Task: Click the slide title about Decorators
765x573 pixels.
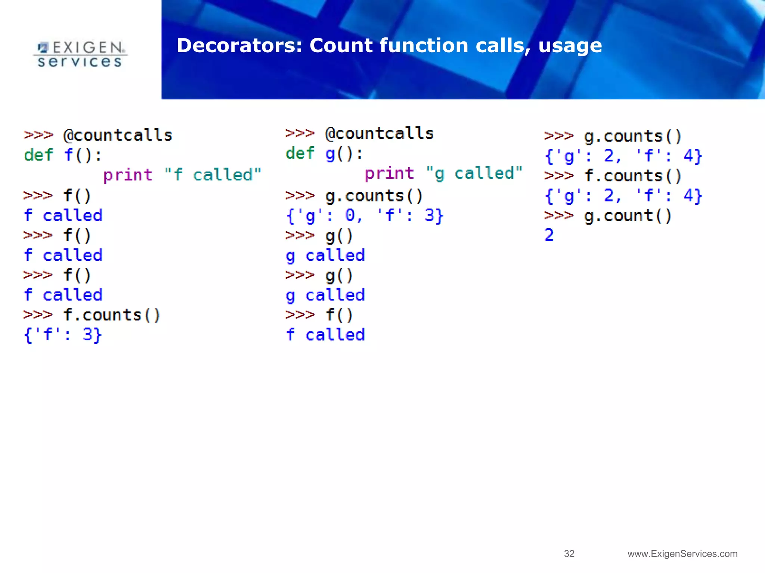Action: pyautogui.click(x=389, y=46)
